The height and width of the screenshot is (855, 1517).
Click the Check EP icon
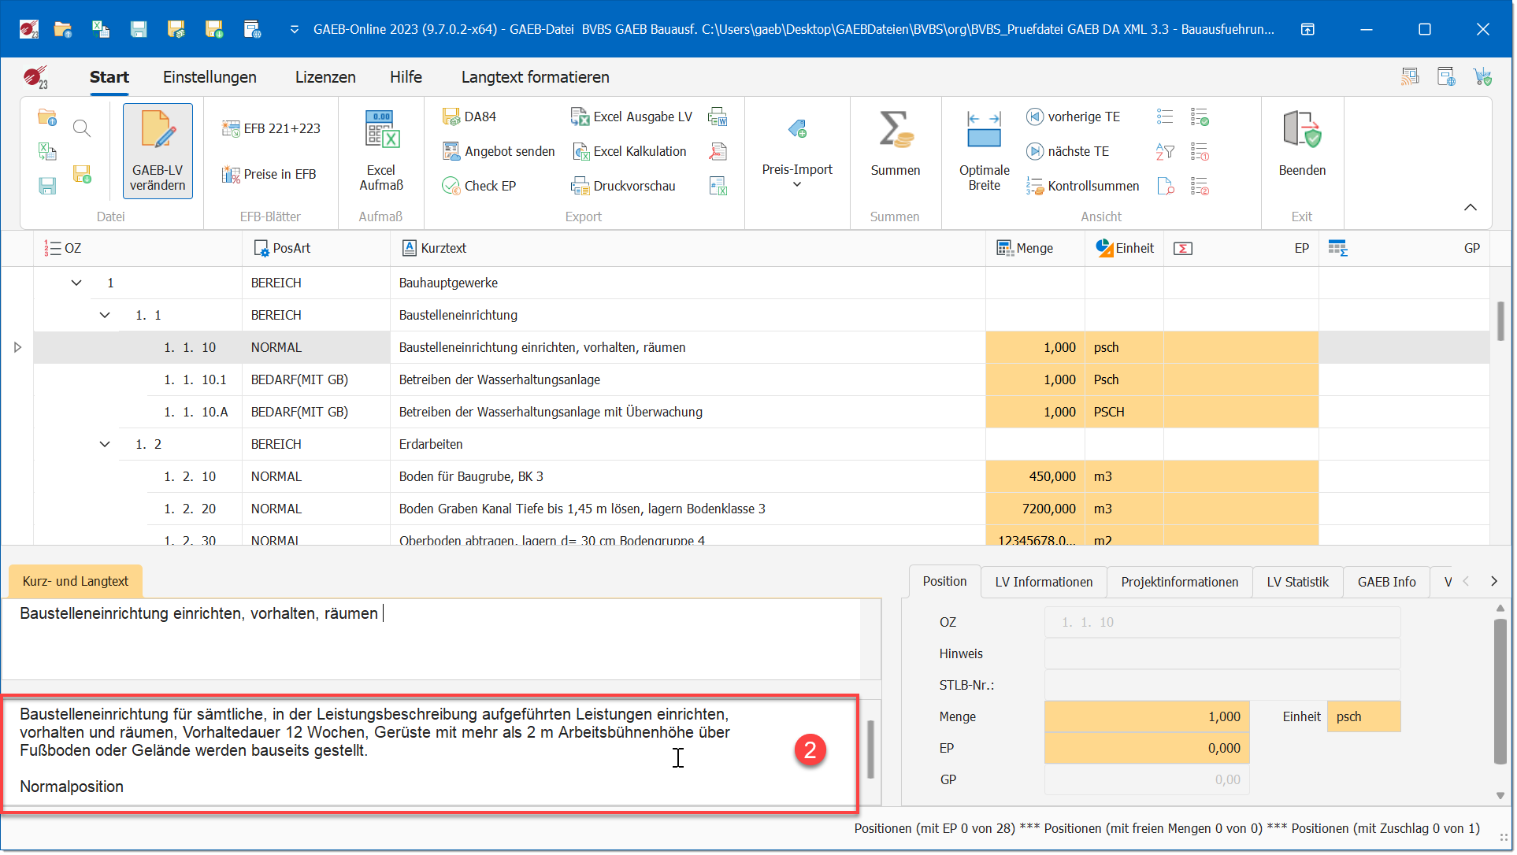pos(451,186)
